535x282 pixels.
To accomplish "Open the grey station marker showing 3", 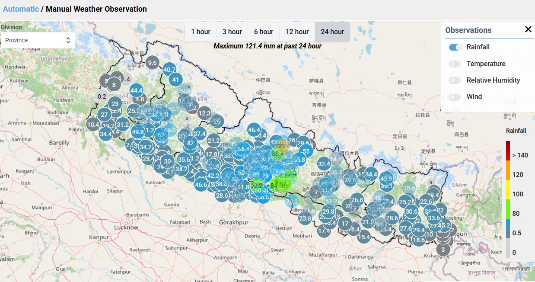I will pyautogui.click(x=443, y=250).
